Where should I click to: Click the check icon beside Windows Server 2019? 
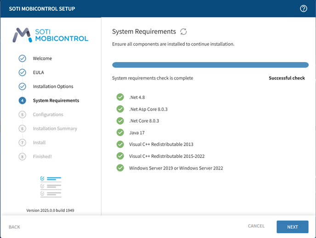(x=120, y=168)
